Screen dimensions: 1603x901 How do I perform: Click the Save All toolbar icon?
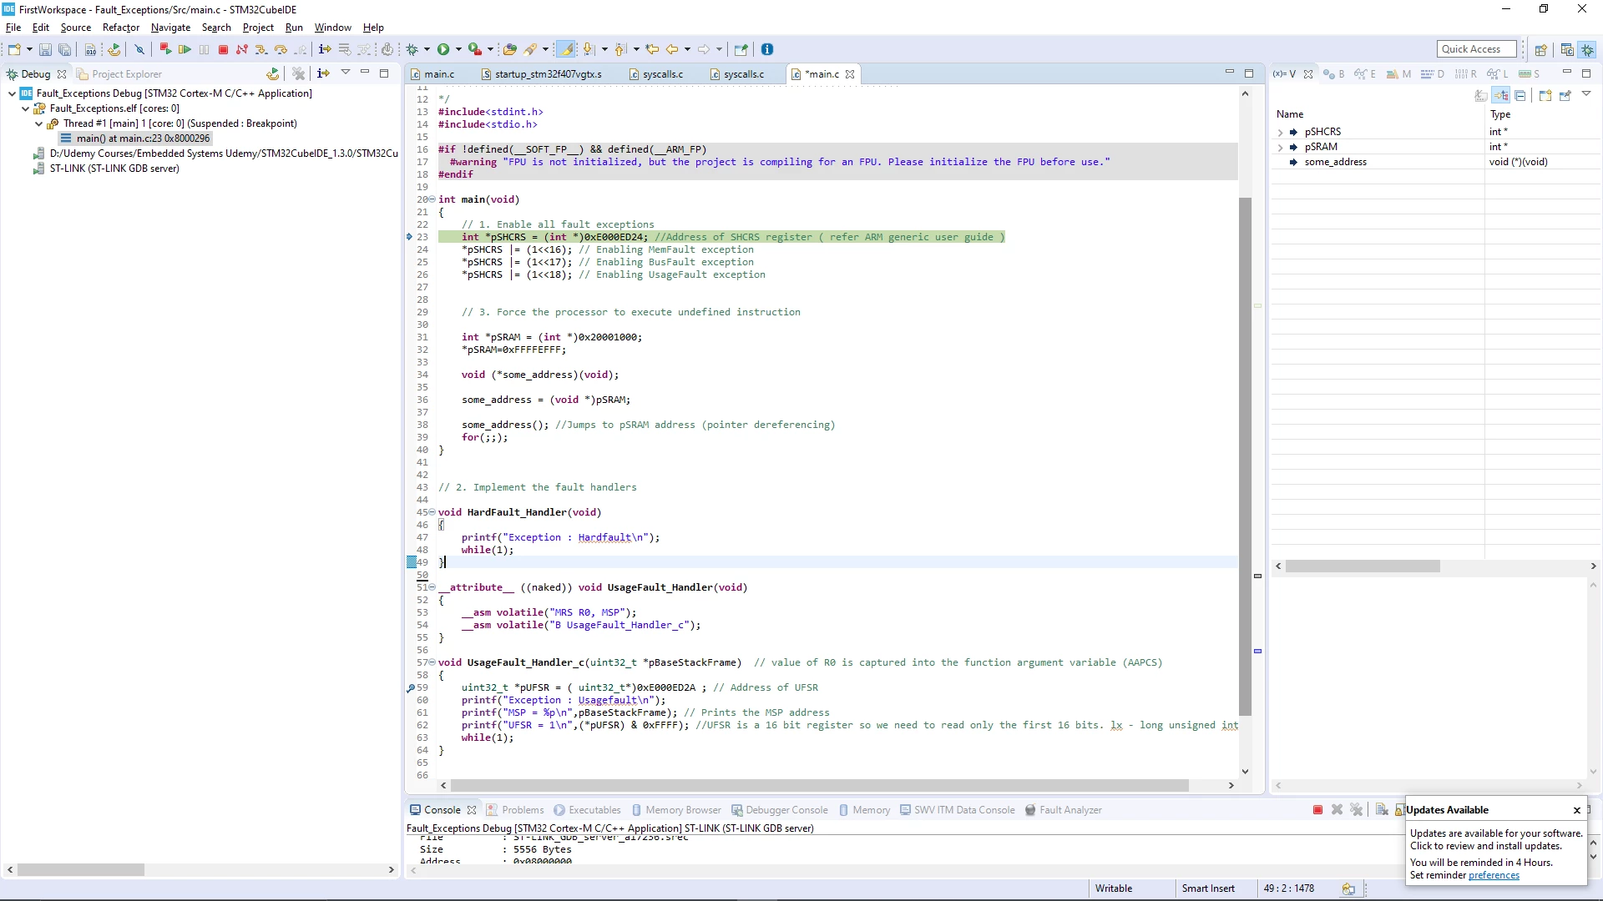point(64,50)
